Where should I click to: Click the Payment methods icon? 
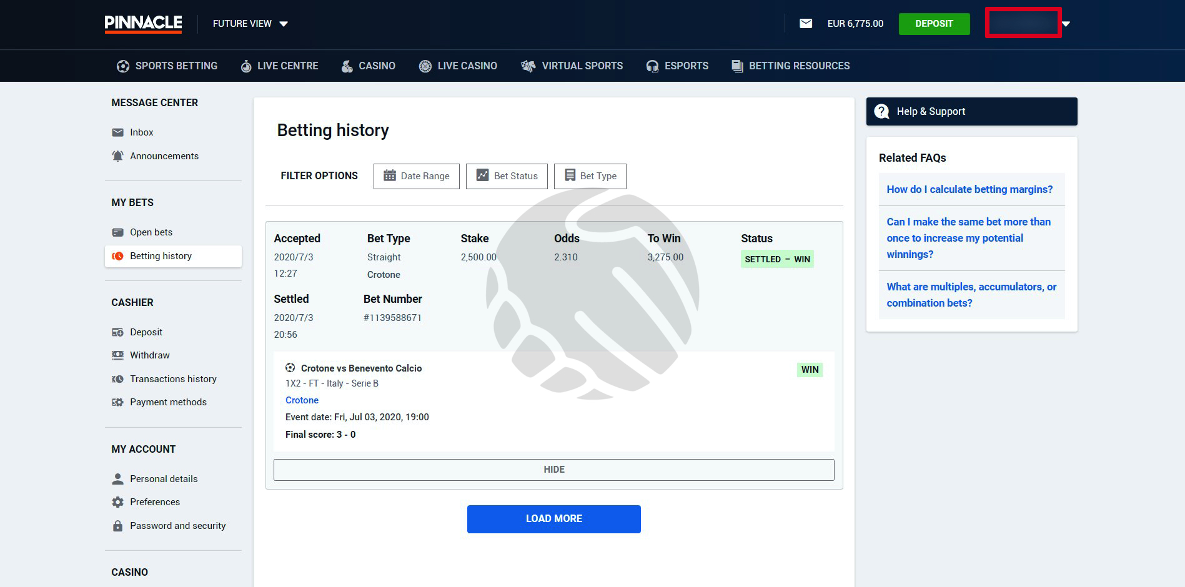point(117,402)
